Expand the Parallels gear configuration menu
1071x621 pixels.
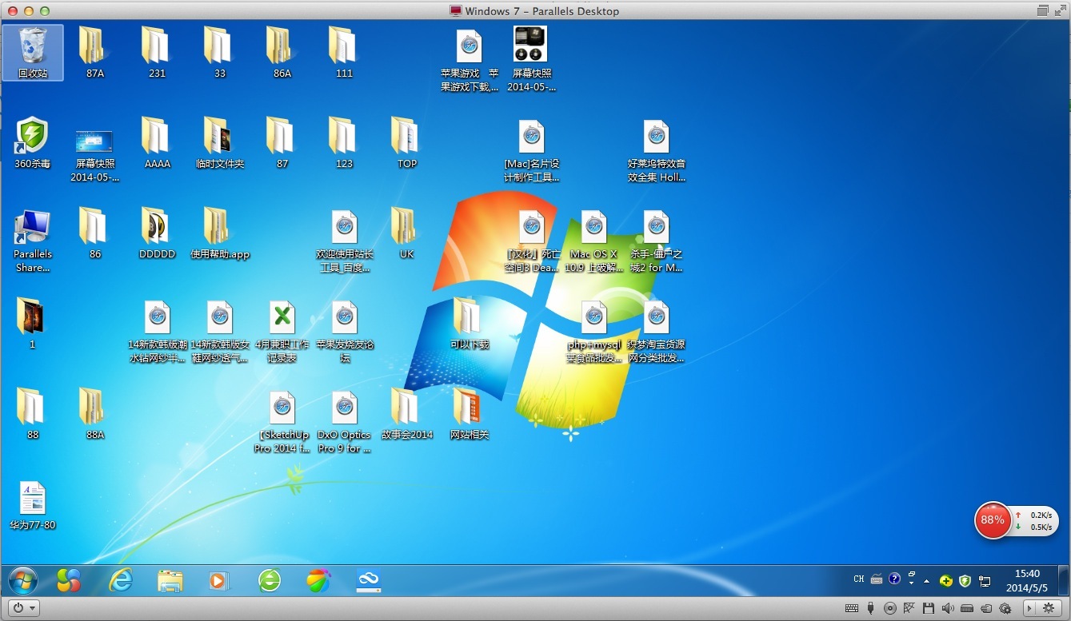pyautogui.click(x=1048, y=608)
